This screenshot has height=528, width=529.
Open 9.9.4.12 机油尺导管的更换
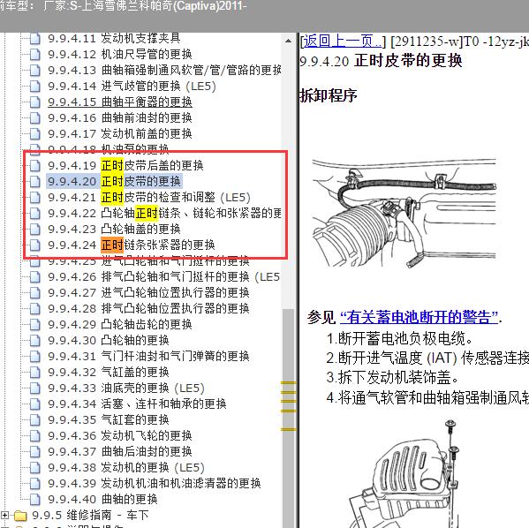click(x=120, y=55)
